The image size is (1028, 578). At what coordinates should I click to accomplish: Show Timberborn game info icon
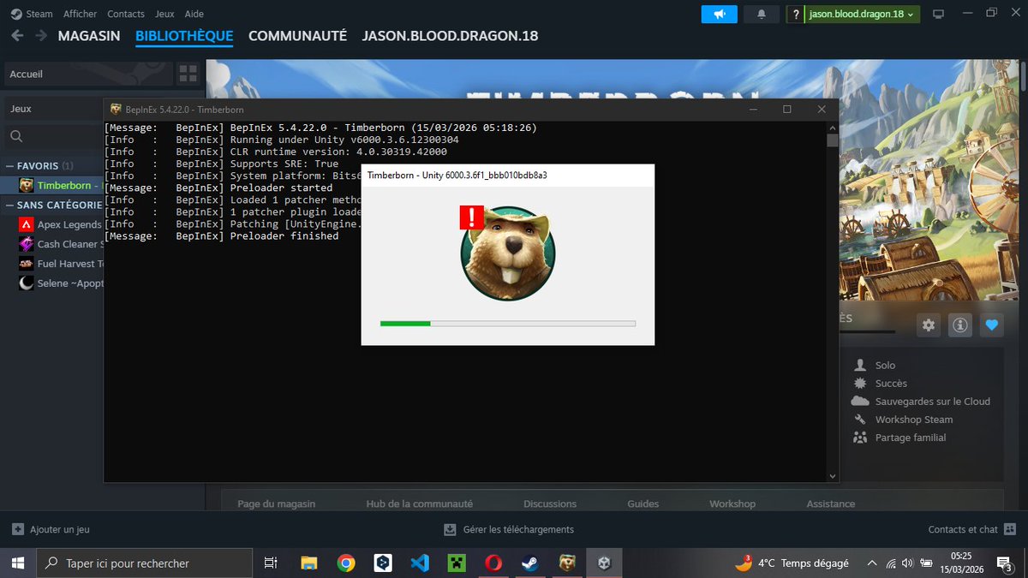point(960,325)
